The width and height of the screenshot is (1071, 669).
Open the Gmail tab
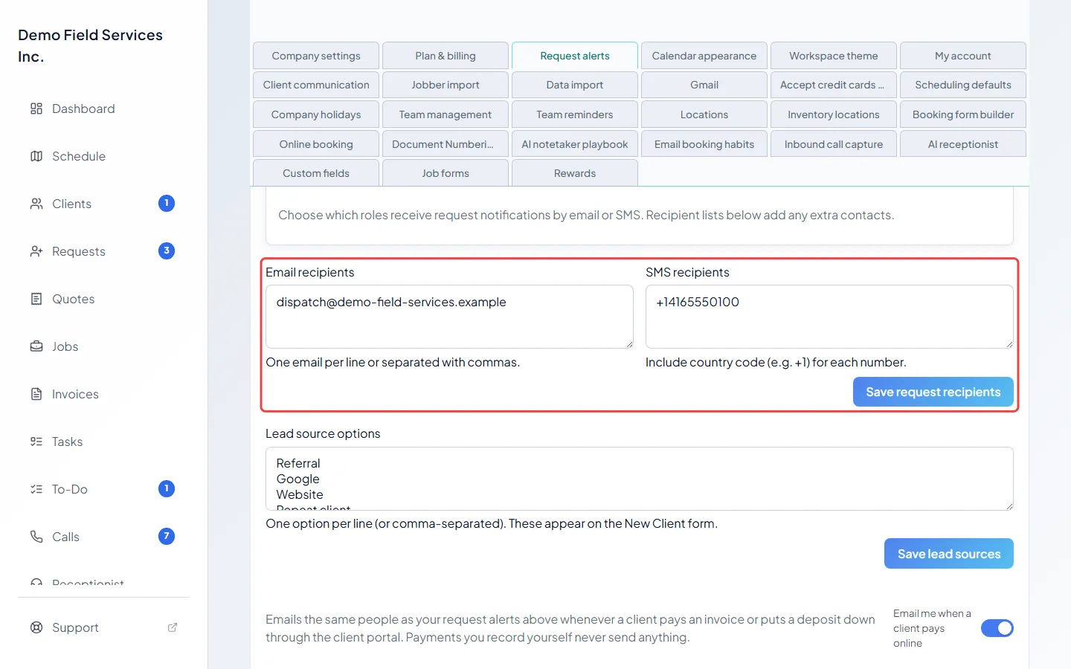(x=704, y=85)
